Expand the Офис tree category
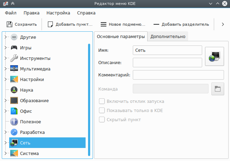 point(5,111)
